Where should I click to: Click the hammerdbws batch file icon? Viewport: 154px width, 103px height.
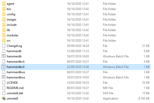tap(4, 77)
